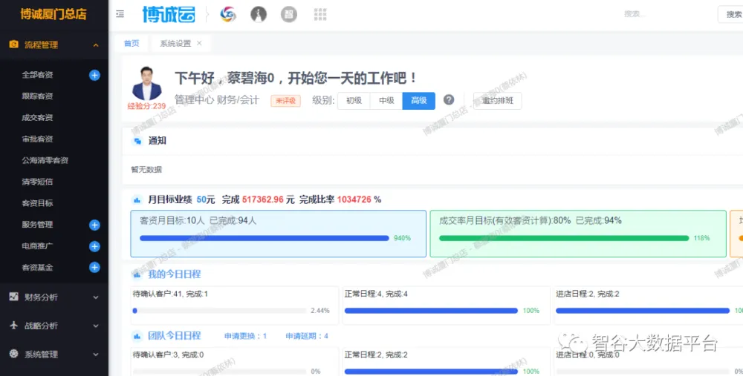The height and width of the screenshot is (376, 743).
Task: Select 中级 level option
Action: point(386,101)
